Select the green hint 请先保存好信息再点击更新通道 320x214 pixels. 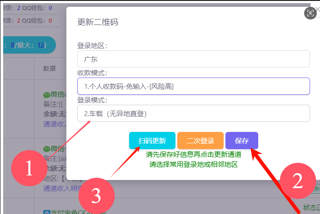pos(194,155)
